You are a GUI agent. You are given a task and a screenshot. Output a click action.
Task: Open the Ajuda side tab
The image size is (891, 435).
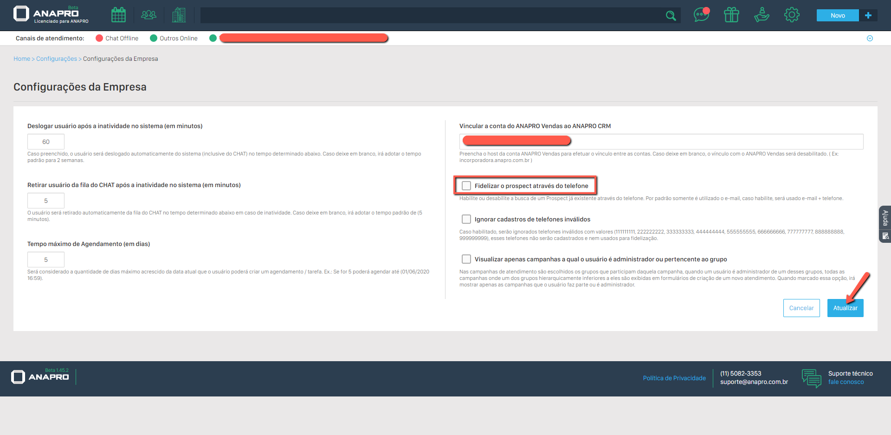coord(885,218)
